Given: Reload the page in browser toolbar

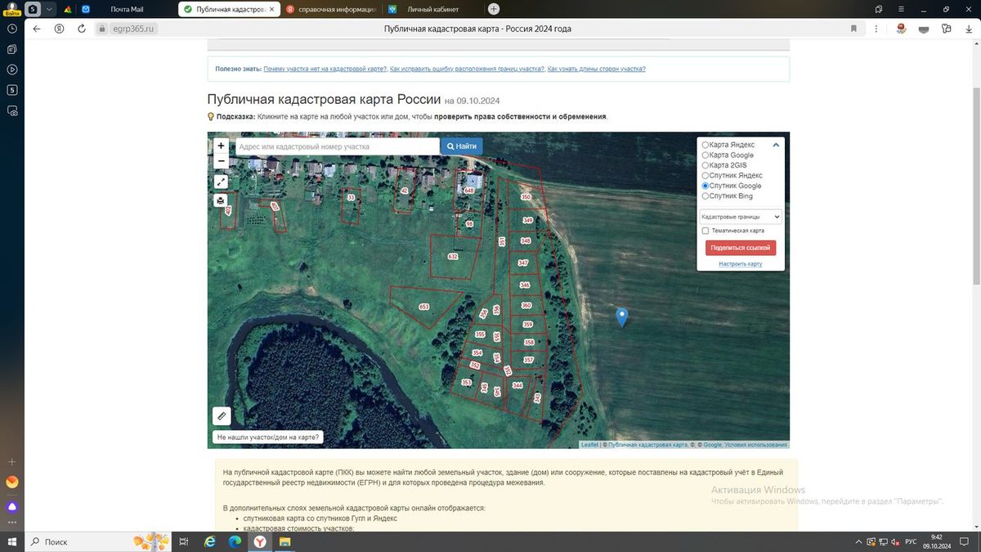Looking at the screenshot, I should (82, 29).
